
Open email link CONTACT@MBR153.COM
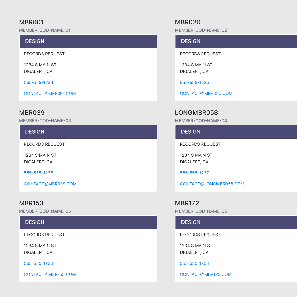tap(50, 274)
